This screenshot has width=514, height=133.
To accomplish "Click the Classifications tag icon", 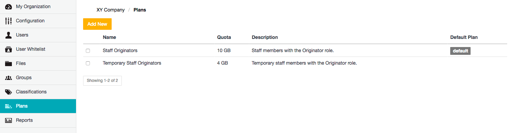I will [8, 92].
